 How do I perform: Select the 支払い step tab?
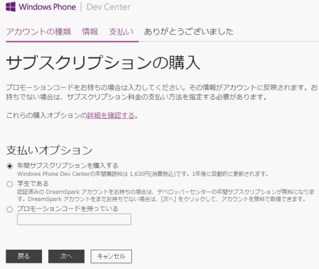[121, 32]
